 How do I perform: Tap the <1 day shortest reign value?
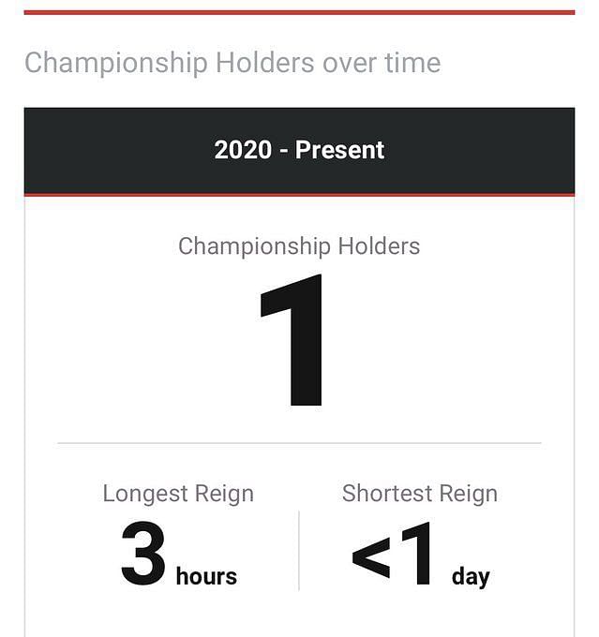(x=421, y=554)
